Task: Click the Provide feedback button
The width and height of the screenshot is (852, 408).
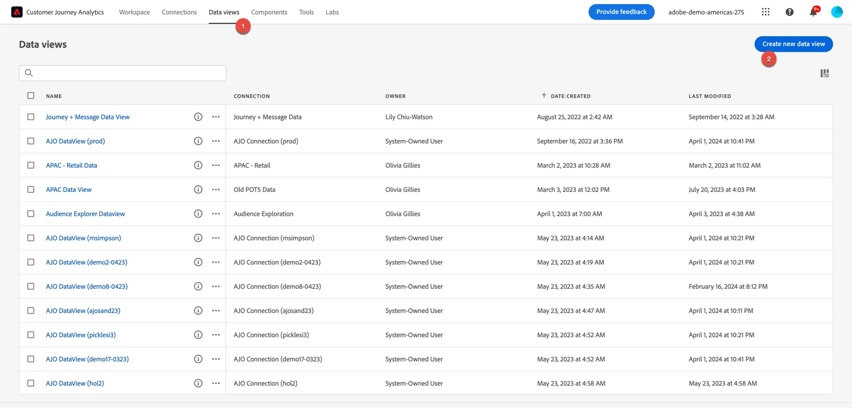Action: click(x=621, y=12)
